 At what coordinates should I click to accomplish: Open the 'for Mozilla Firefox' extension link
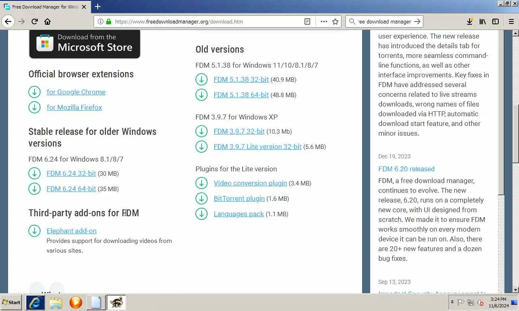[x=74, y=107]
